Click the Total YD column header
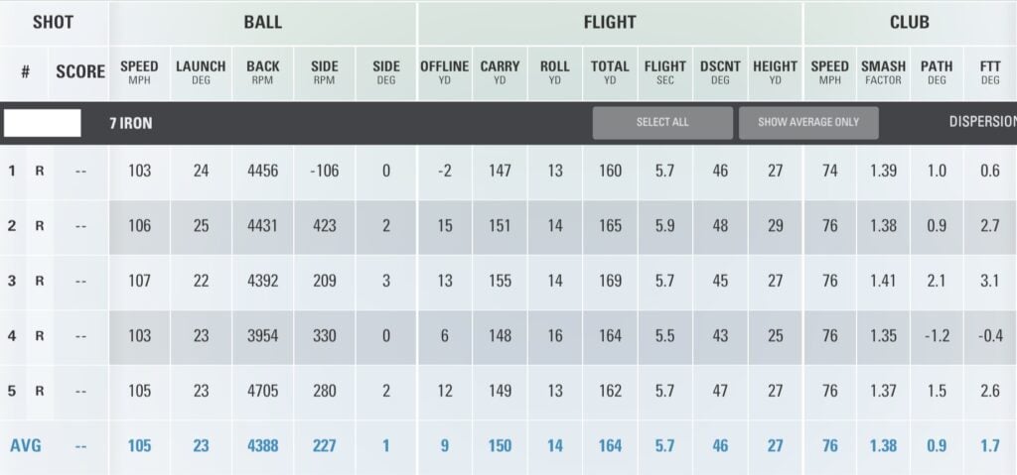Viewport: 1017px width, 475px height. point(610,72)
